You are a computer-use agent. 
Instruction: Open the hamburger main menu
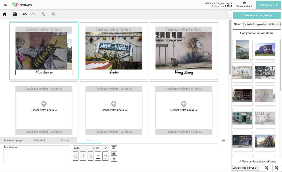coord(5,5)
